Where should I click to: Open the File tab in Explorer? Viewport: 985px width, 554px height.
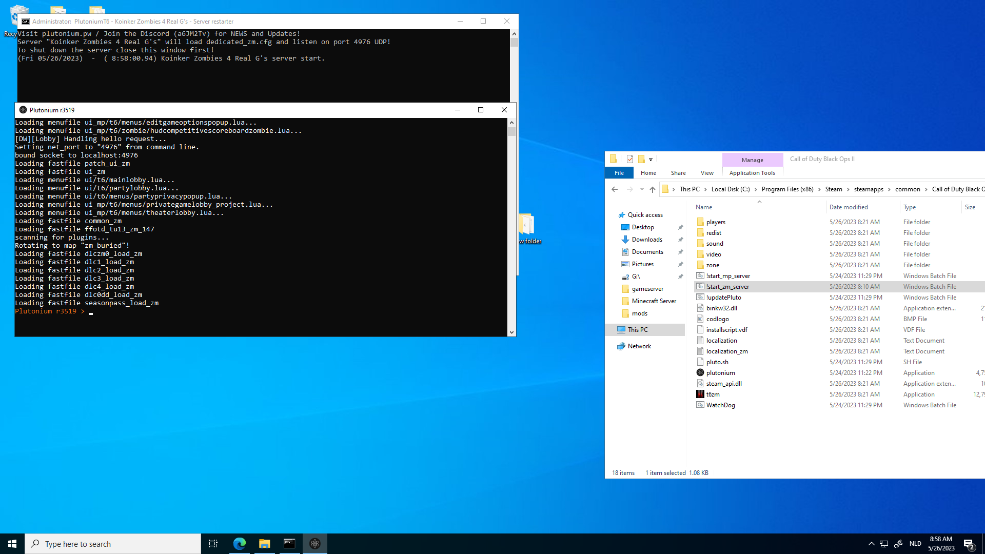pyautogui.click(x=619, y=173)
